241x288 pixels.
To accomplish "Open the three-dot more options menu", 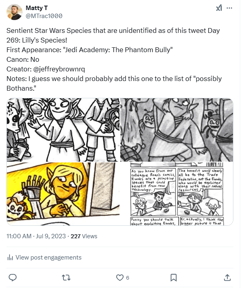I will [229, 8].
